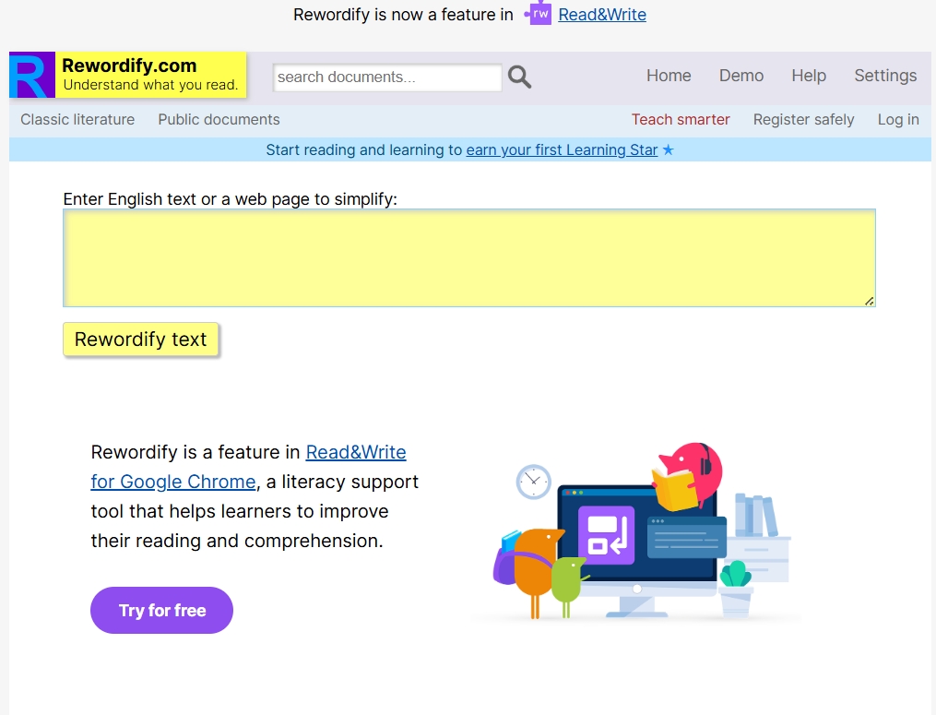Click inside the yellow text entry area

tap(469, 258)
